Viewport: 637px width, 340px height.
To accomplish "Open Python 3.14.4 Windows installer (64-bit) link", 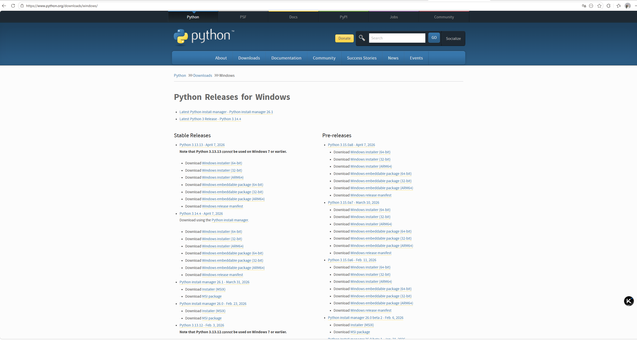I will (222, 232).
